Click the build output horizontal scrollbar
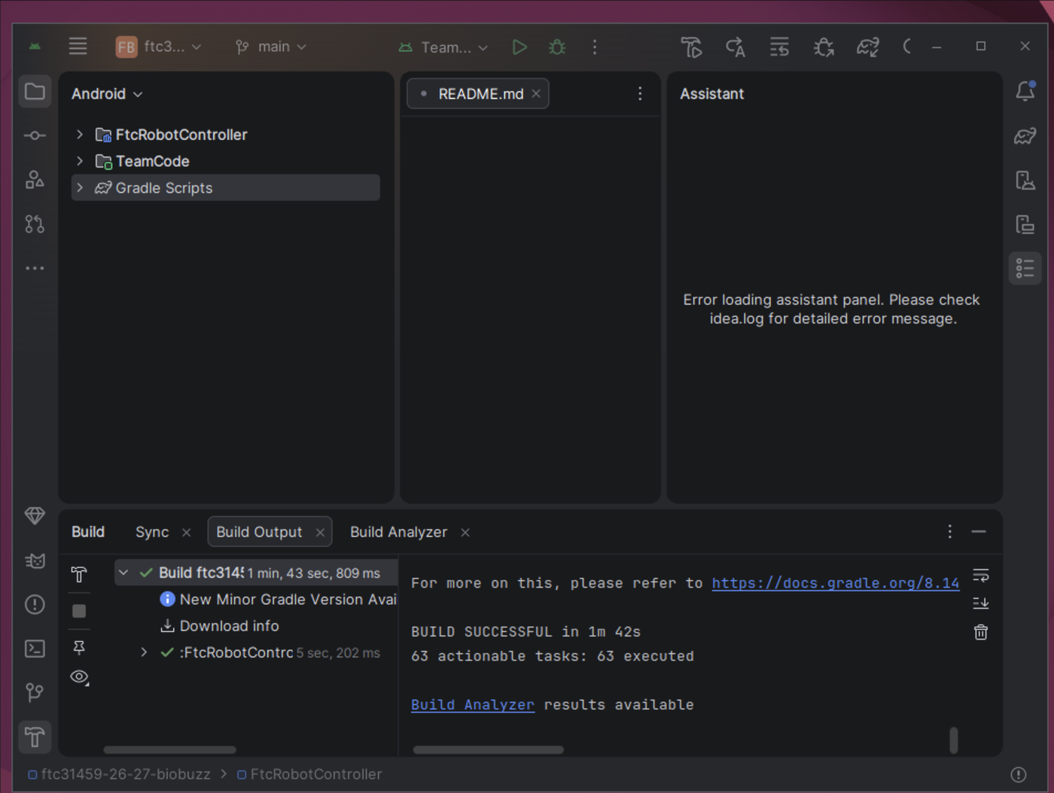This screenshot has width=1054, height=793. (489, 749)
